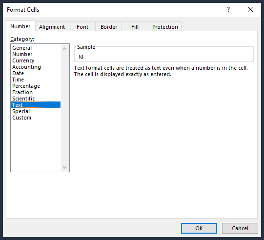264x240 pixels.
Task: Go to the Protection tab
Action: tap(165, 27)
